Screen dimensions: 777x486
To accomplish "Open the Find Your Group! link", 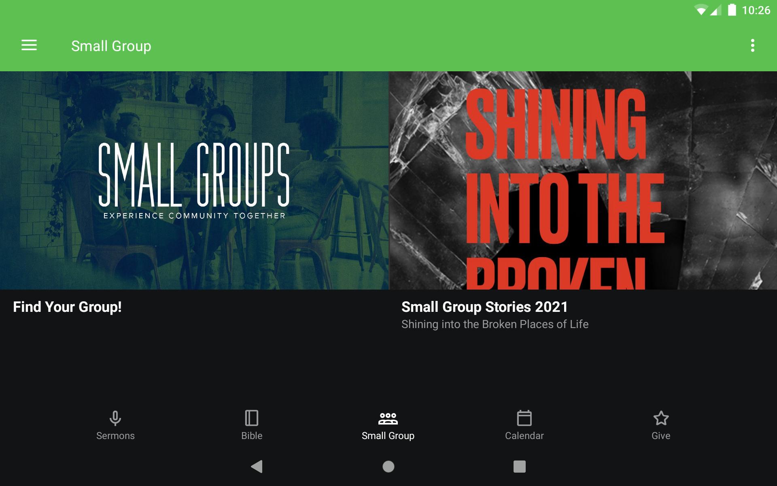I will tap(67, 307).
